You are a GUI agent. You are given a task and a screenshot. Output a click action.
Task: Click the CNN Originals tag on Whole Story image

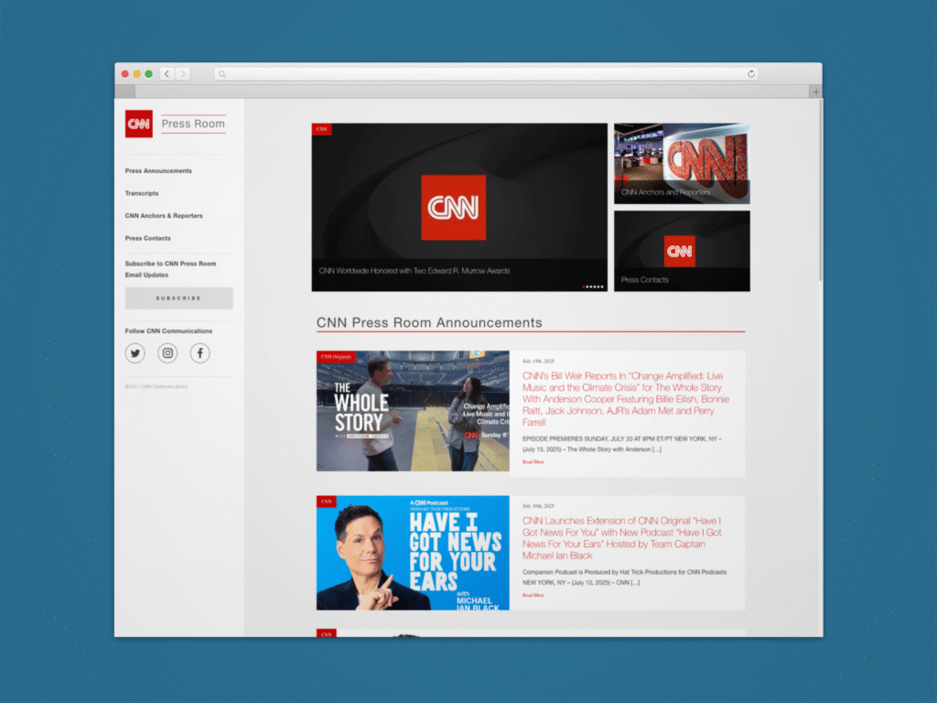point(336,357)
